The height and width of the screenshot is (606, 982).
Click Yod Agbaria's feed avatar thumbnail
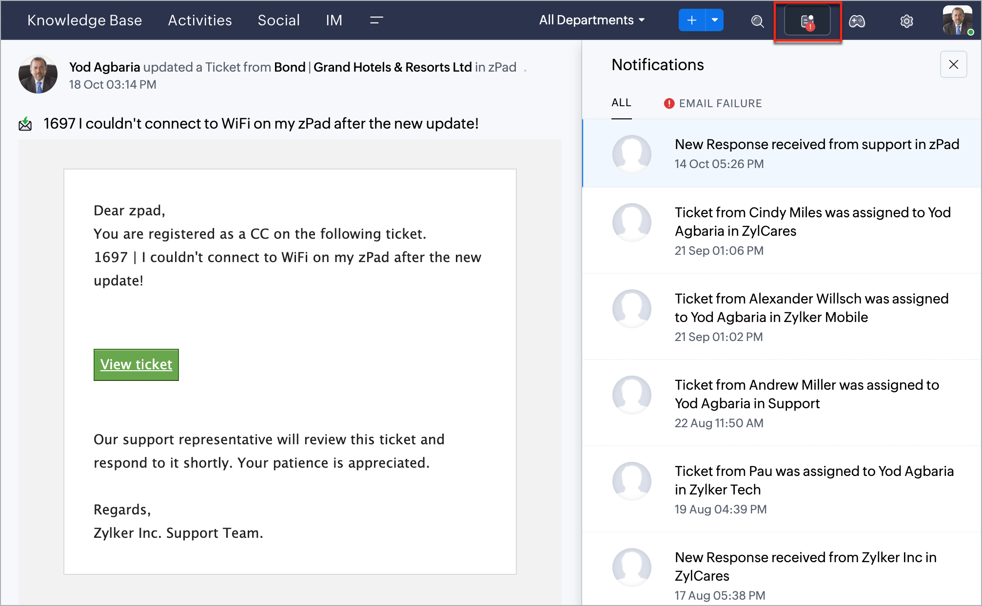click(x=38, y=75)
